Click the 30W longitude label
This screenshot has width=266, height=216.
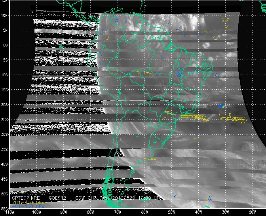click(226, 212)
